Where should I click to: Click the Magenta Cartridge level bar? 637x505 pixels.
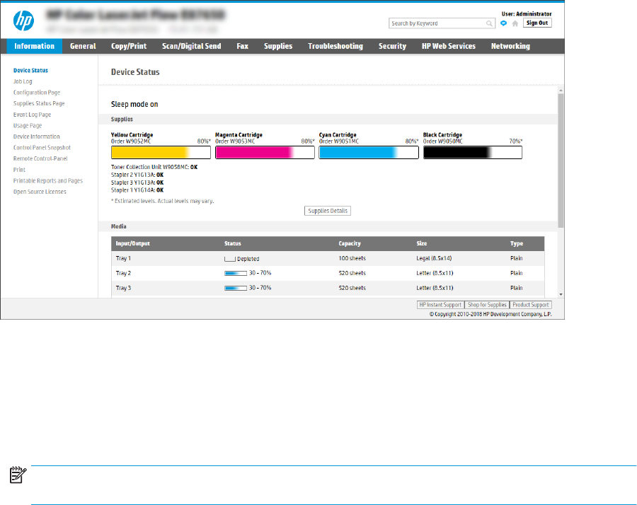click(265, 152)
